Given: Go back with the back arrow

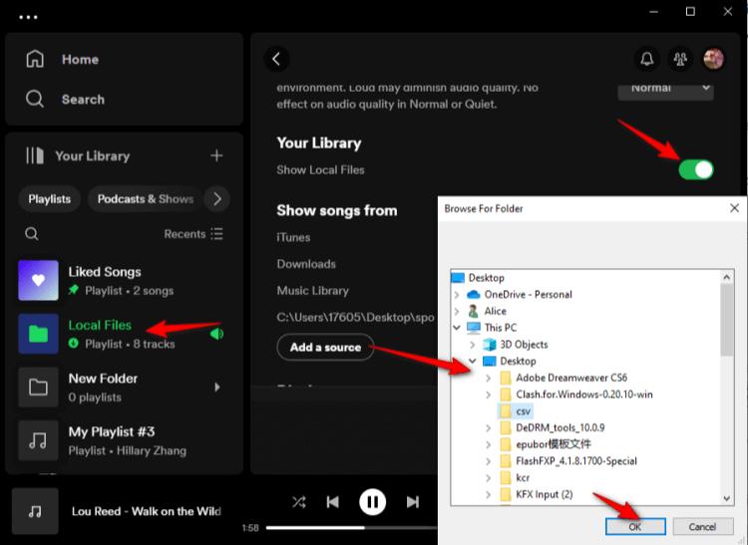Looking at the screenshot, I should [276, 59].
